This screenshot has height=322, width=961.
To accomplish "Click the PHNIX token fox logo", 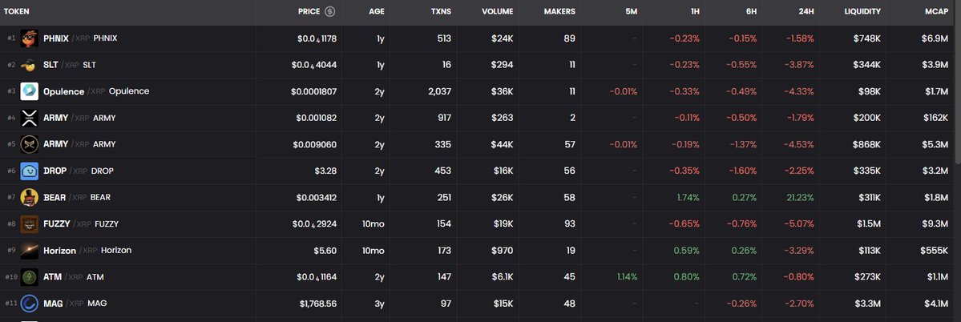I will point(29,38).
